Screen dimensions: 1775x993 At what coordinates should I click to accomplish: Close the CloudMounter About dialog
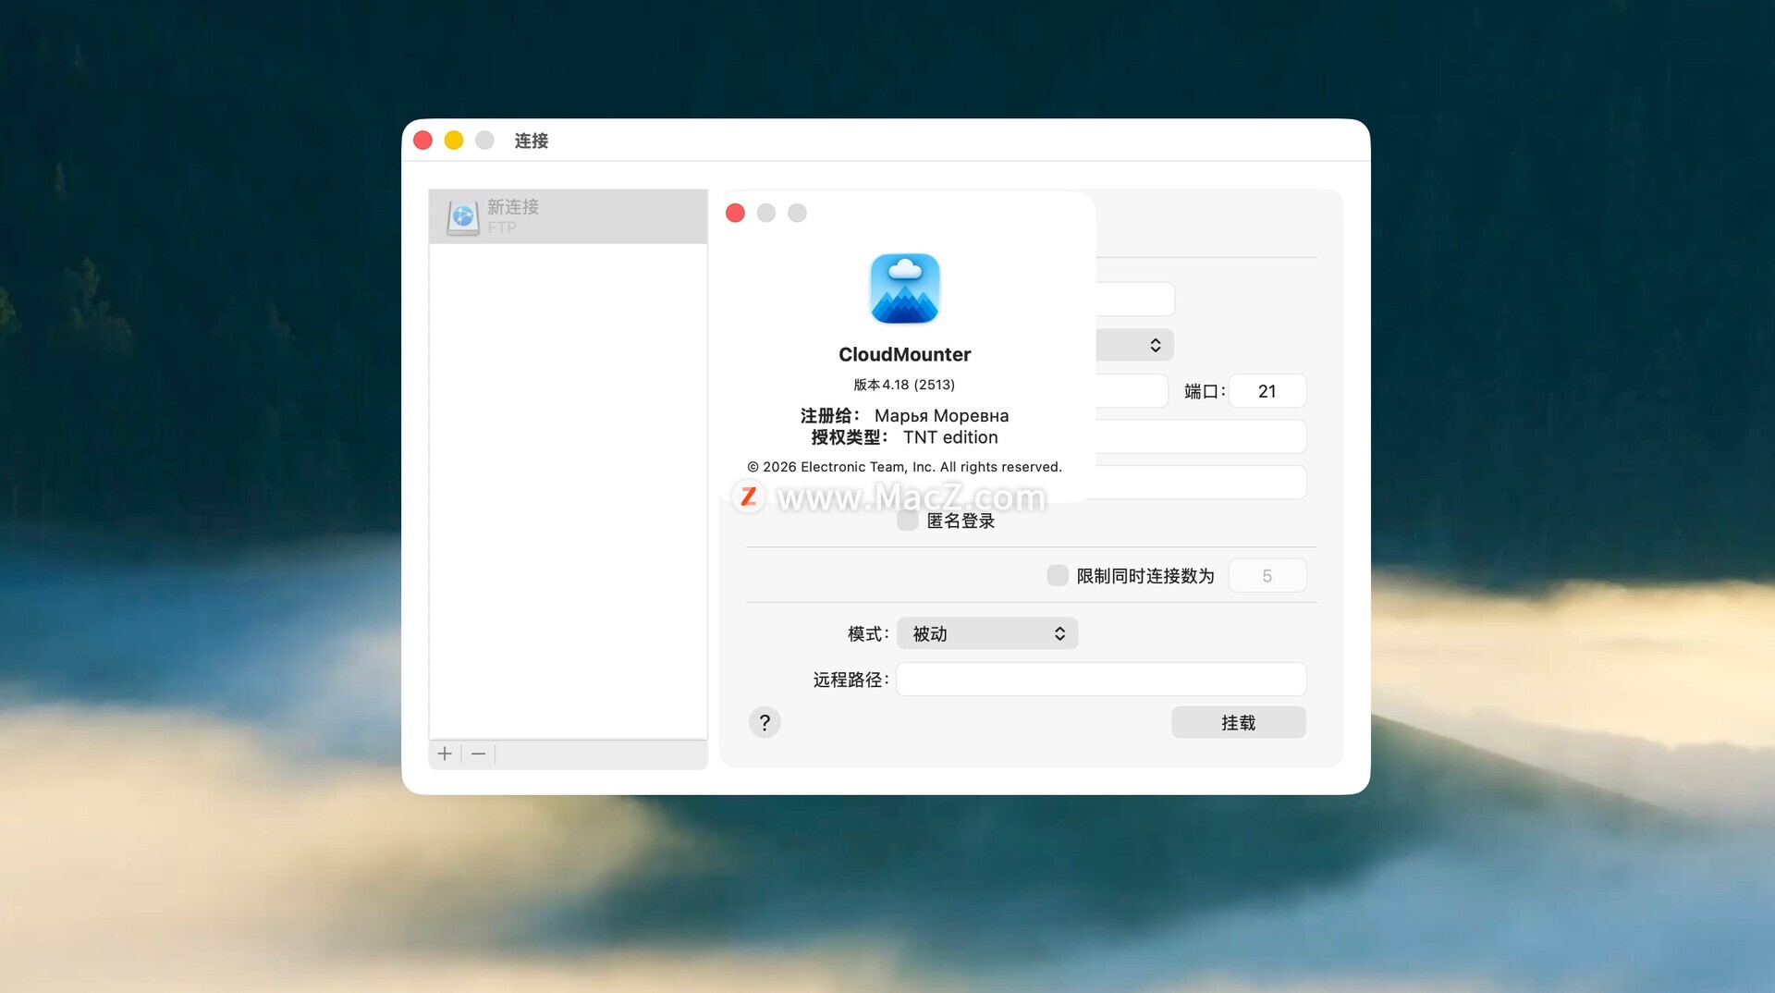pos(736,214)
